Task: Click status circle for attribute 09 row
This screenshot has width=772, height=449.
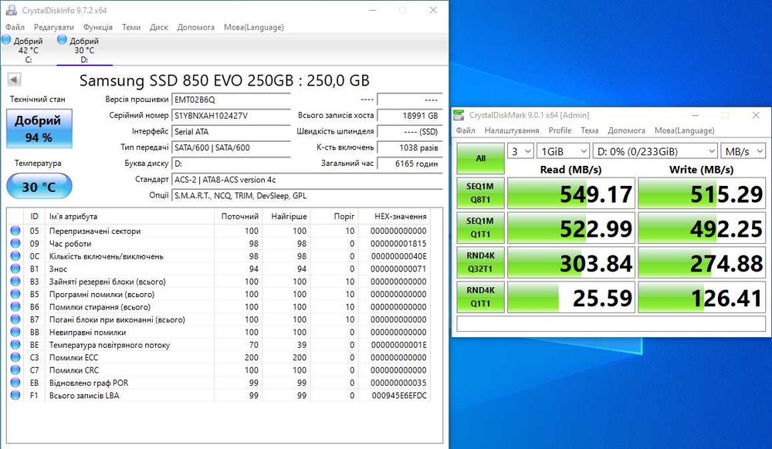Action: (15, 244)
